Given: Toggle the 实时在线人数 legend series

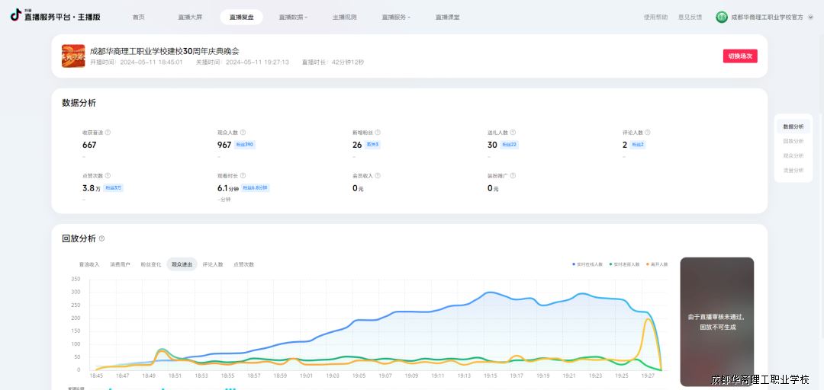Looking at the screenshot, I should 587,264.
